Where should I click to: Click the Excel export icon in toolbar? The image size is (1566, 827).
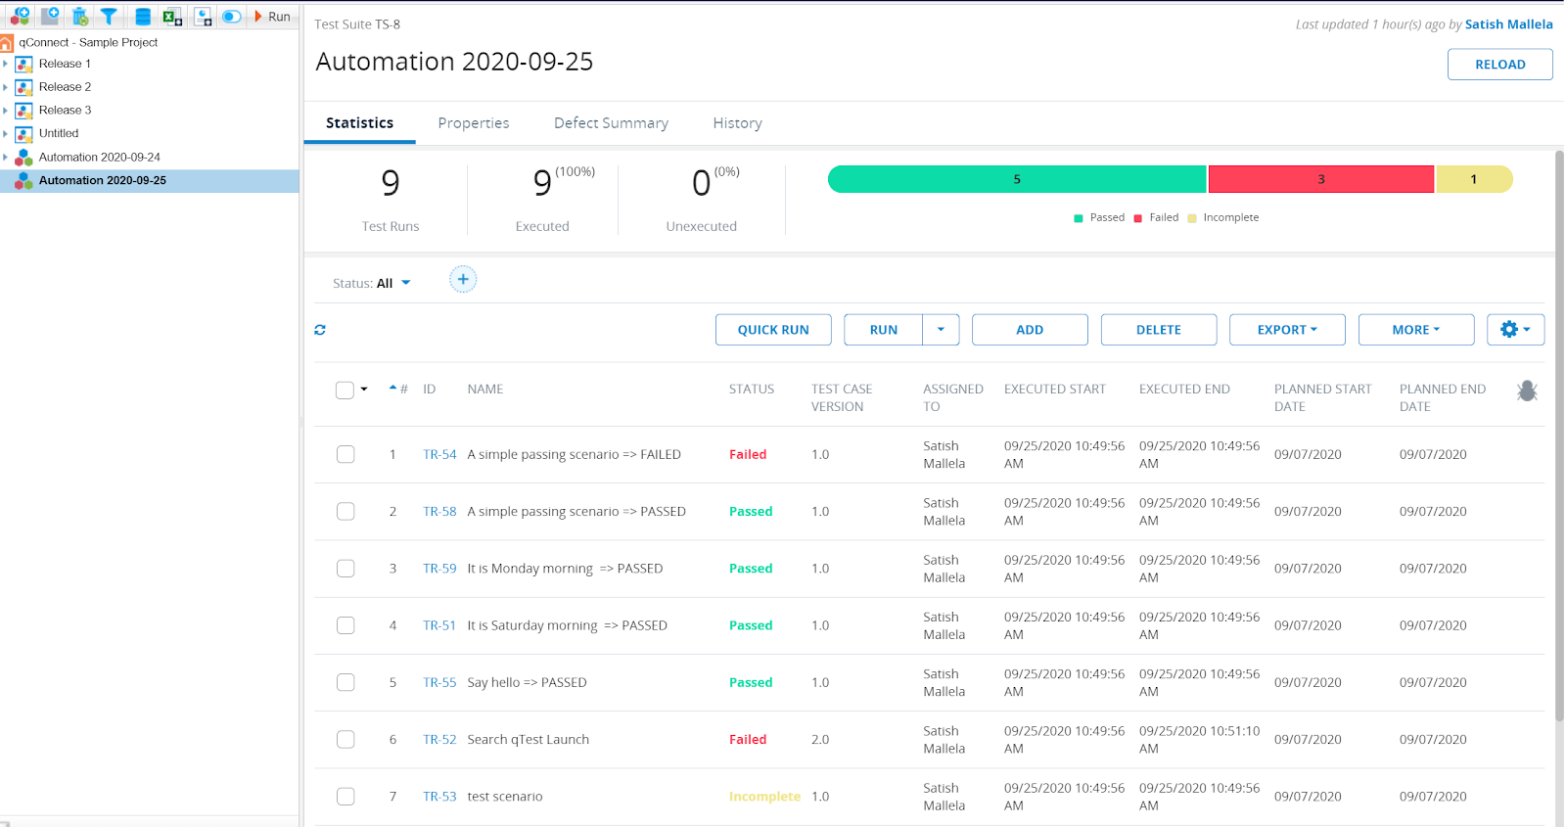coord(172,16)
